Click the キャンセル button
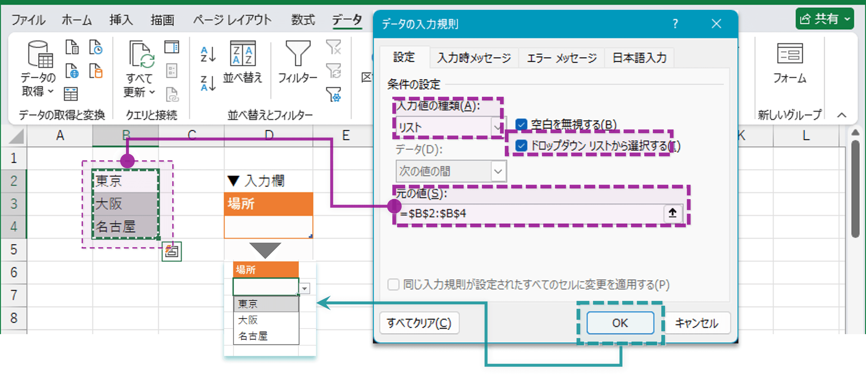 pyautogui.click(x=697, y=323)
